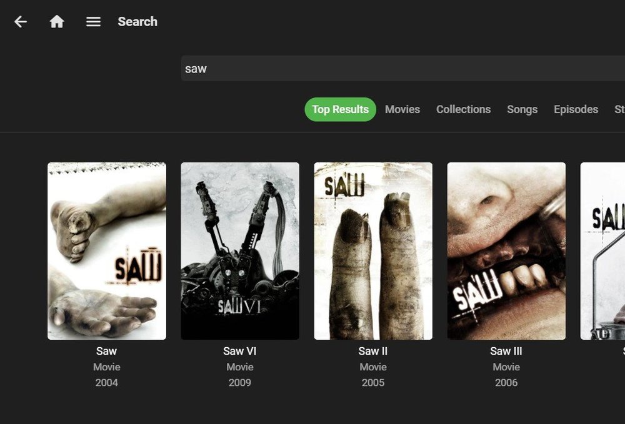Viewport: 625px width, 424px height.
Task: Click 'Movie' label under Saw VI
Action: 240,367
